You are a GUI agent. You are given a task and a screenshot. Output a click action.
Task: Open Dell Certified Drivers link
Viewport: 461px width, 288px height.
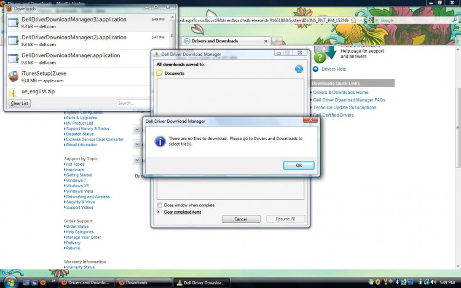coord(333,115)
